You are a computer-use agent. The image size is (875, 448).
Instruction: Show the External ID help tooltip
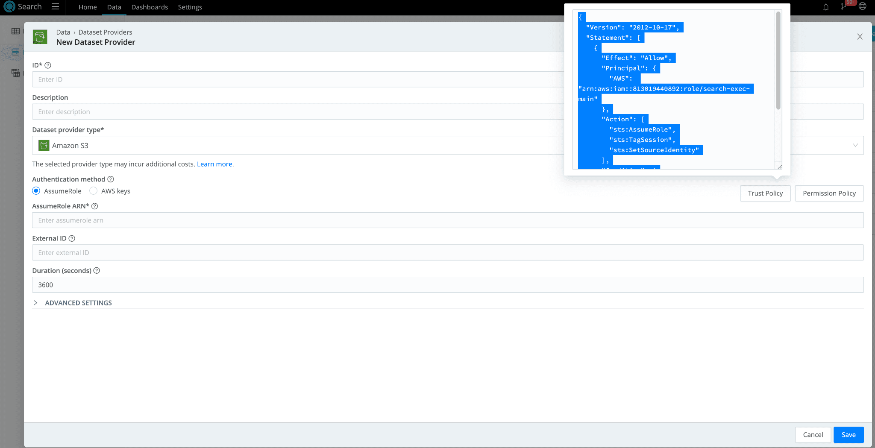72,239
